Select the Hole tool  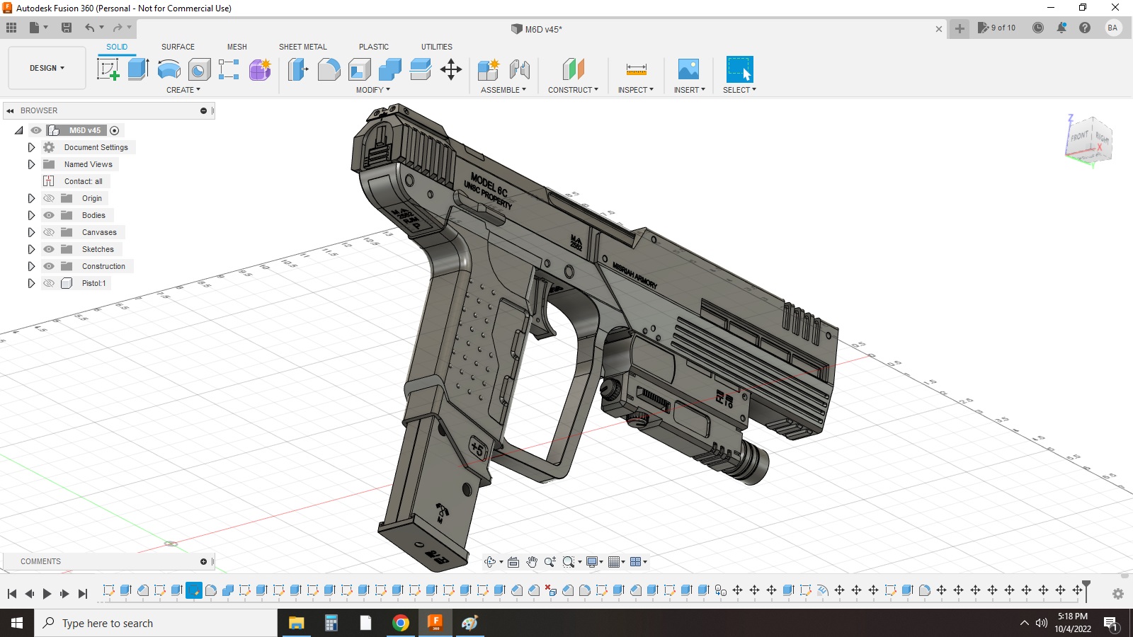(x=199, y=69)
